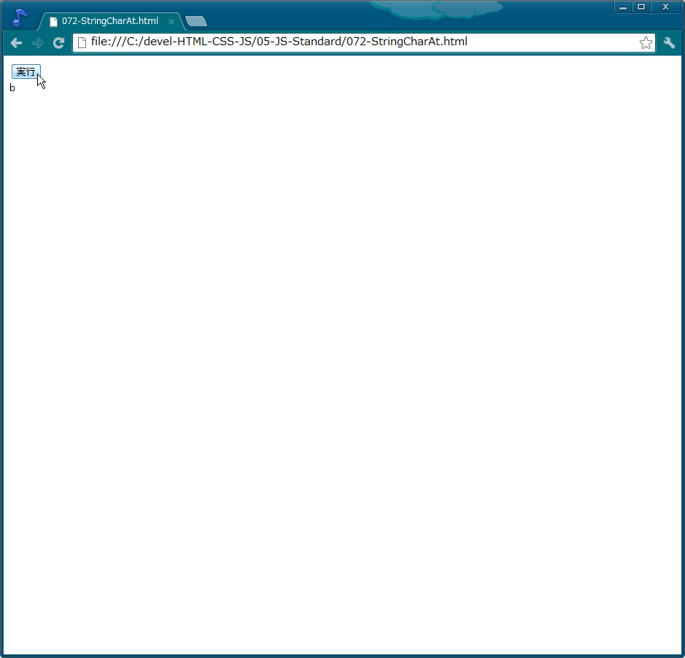Reload the page with the refresh icon
Image resolution: width=685 pixels, height=658 pixels.
[58, 43]
